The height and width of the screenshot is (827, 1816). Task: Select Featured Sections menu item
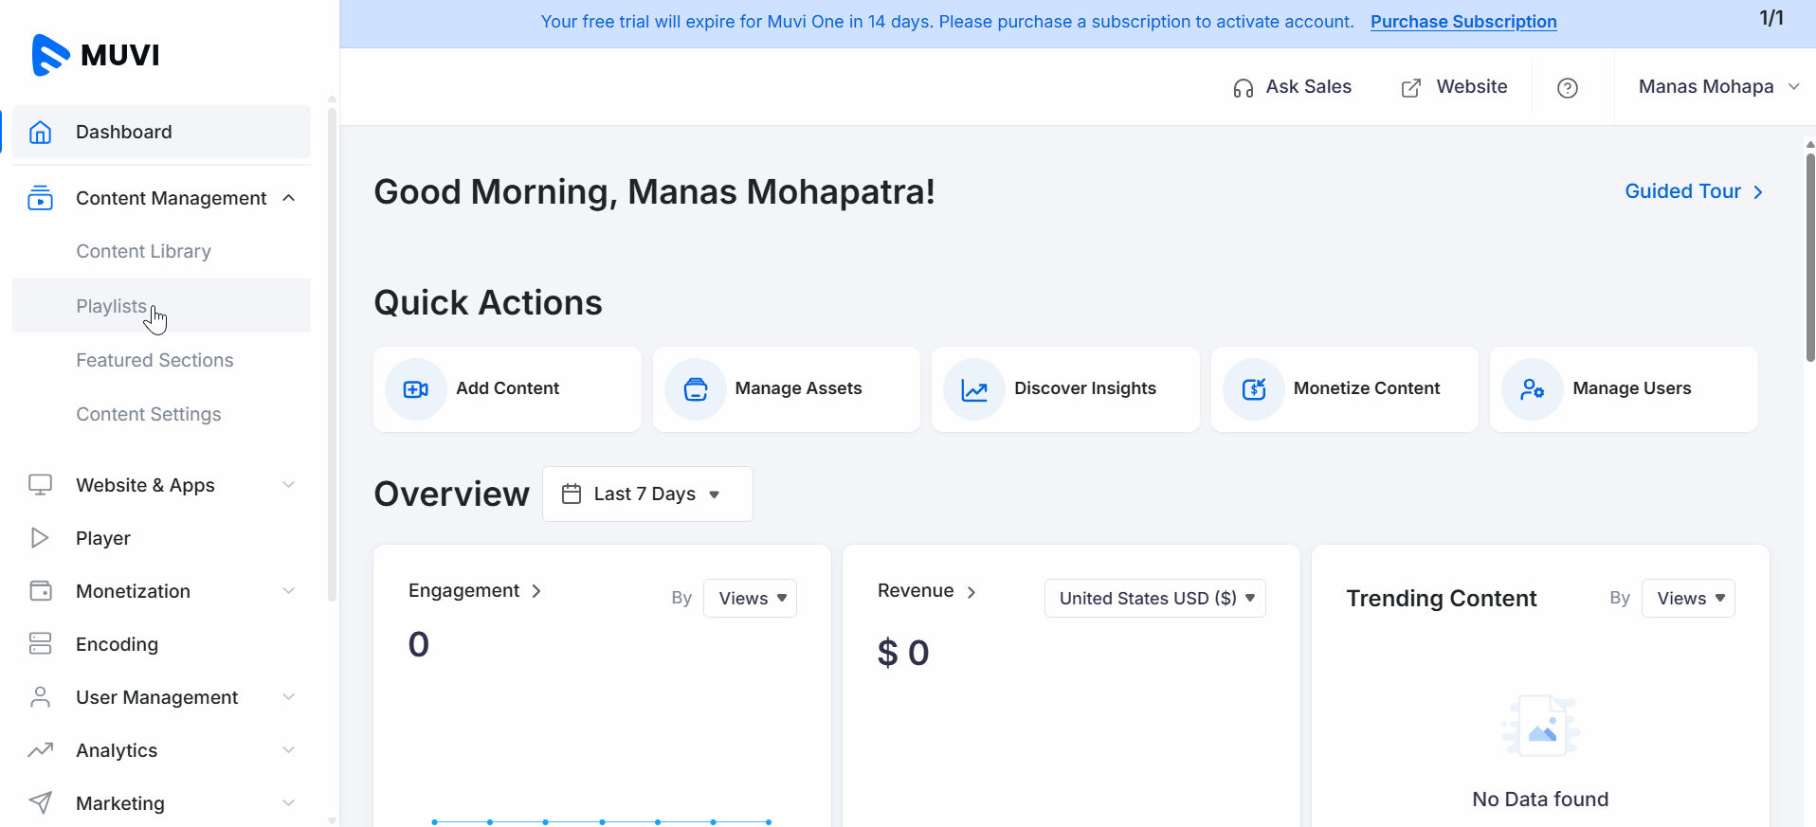pyautogui.click(x=154, y=360)
